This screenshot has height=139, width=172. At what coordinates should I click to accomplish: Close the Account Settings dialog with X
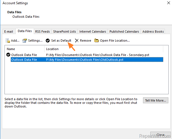coord(169,3)
